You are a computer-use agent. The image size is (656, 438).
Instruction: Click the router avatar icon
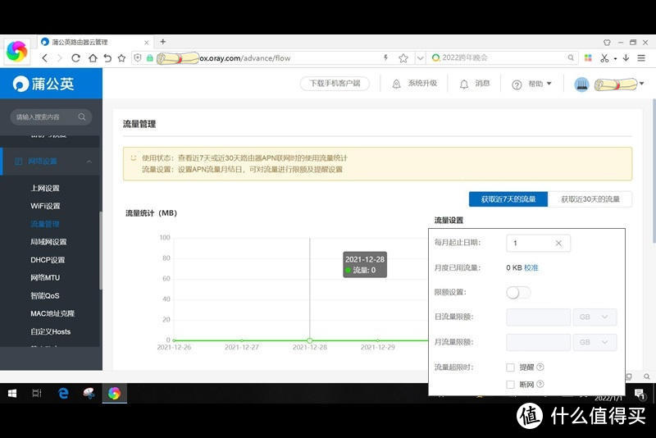581,84
